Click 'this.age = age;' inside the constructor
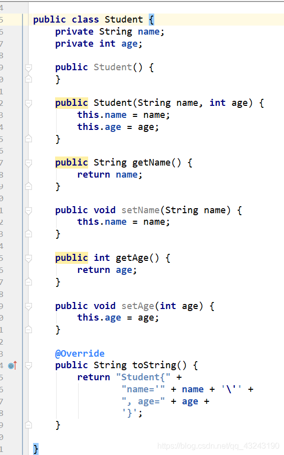 [x=118, y=127]
